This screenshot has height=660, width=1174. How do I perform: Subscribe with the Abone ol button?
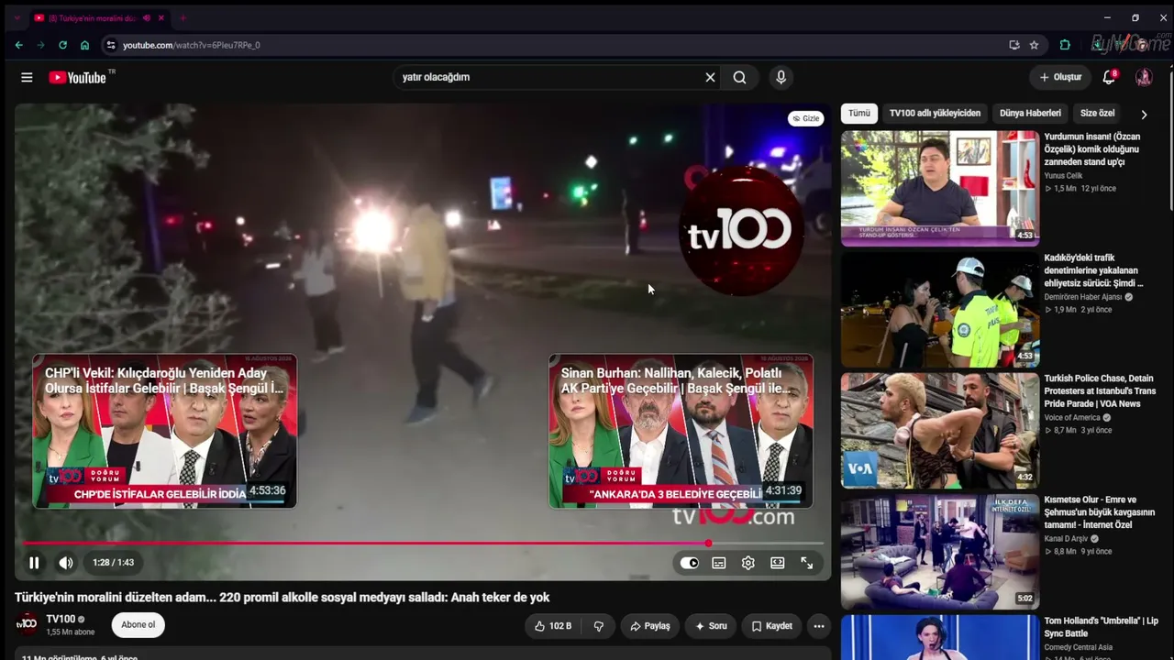coord(138,625)
